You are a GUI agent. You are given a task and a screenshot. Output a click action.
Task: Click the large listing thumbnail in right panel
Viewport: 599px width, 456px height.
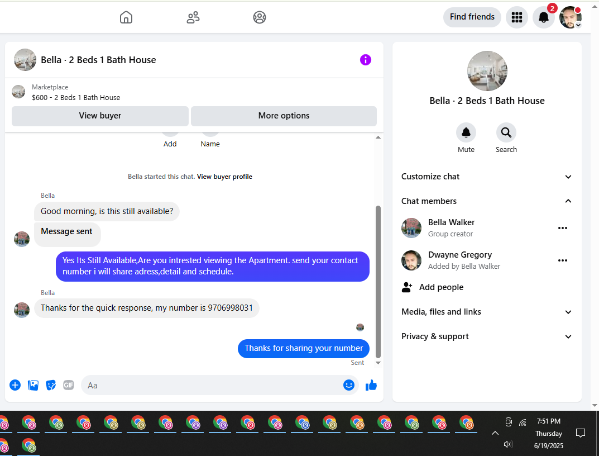click(x=487, y=71)
